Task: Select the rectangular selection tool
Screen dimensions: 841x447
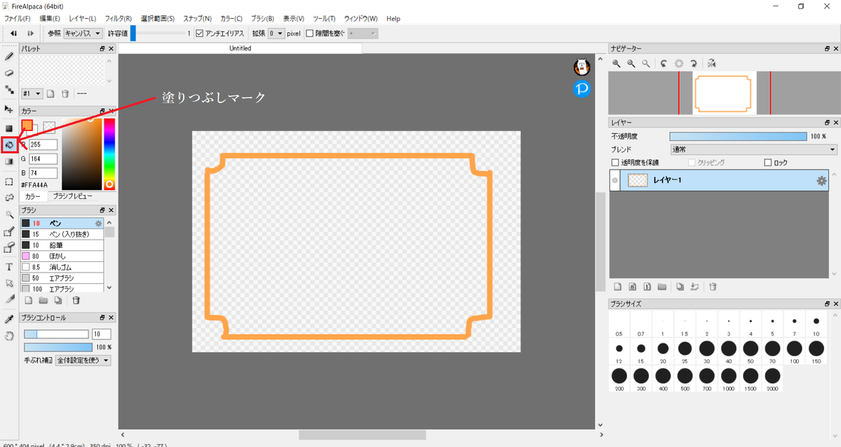Action: pyautogui.click(x=9, y=181)
